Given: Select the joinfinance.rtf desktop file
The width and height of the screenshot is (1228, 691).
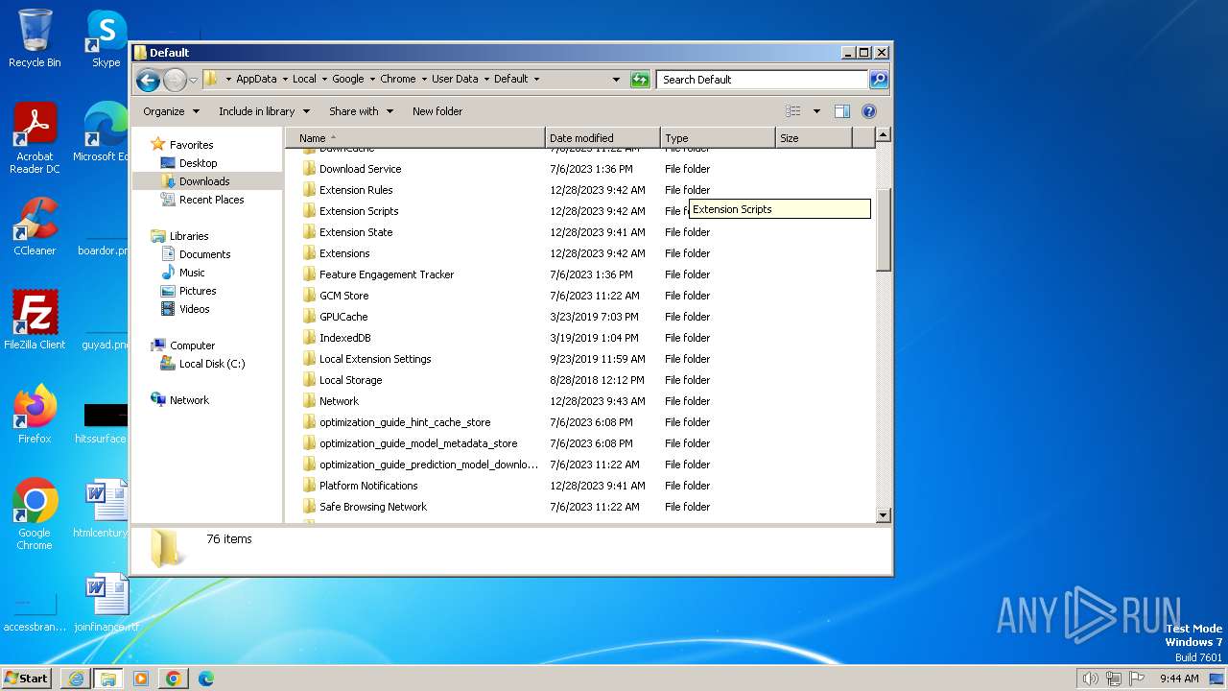Looking at the screenshot, I should 105,602.
